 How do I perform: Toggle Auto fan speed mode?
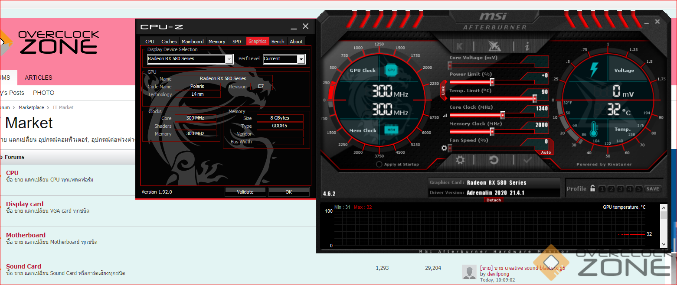coord(546,152)
